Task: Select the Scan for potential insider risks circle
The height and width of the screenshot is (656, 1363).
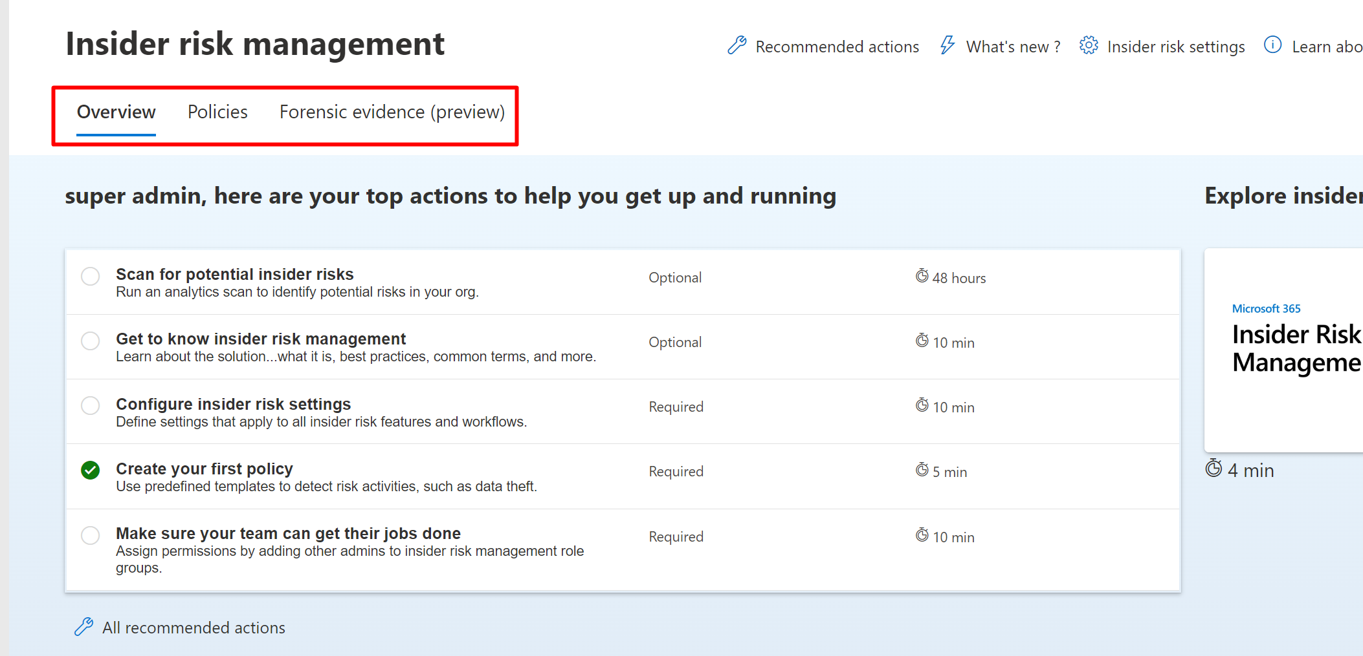Action: point(91,277)
